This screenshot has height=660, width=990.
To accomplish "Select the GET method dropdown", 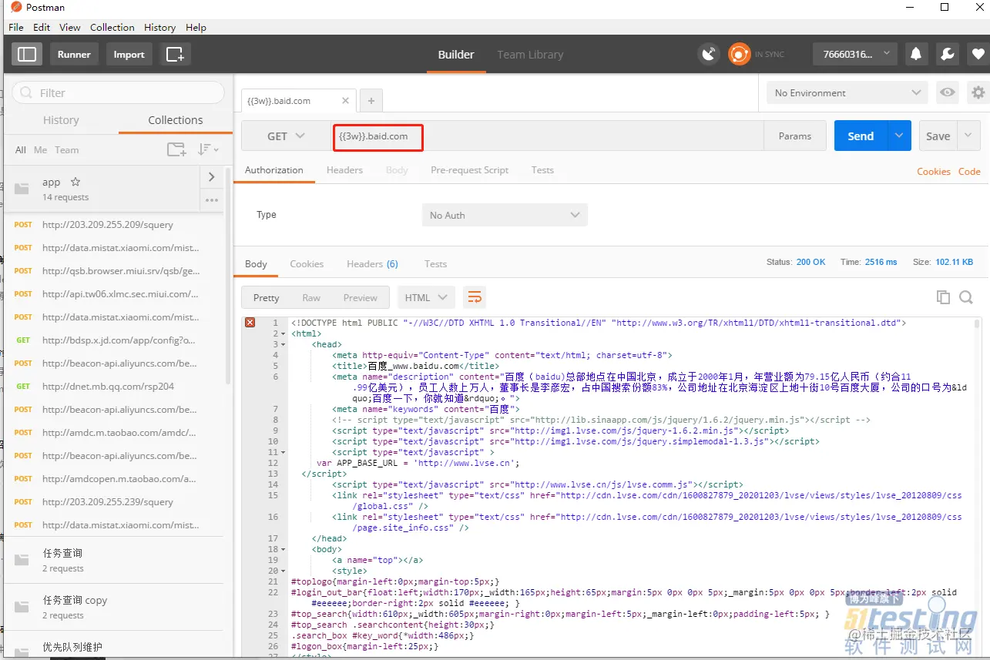I will [x=286, y=136].
